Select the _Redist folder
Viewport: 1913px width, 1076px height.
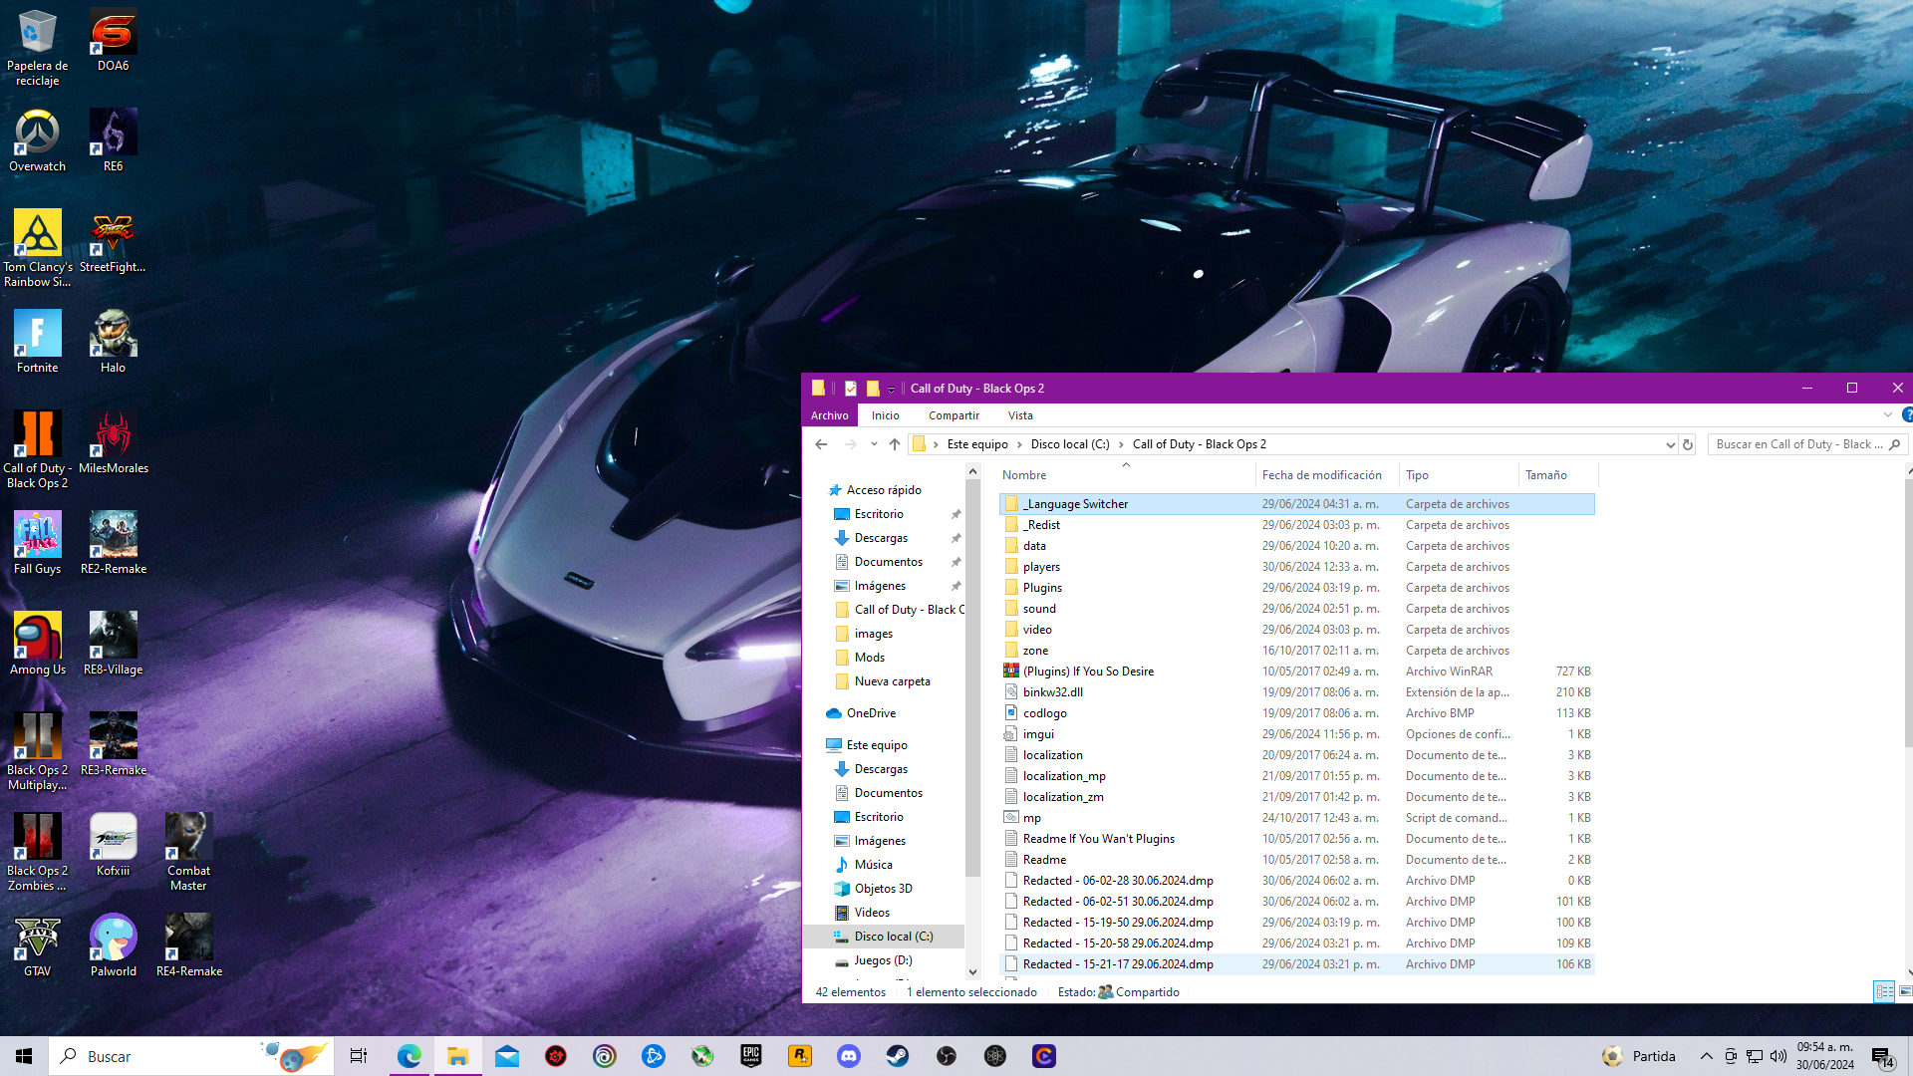pyautogui.click(x=1296, y=525)
